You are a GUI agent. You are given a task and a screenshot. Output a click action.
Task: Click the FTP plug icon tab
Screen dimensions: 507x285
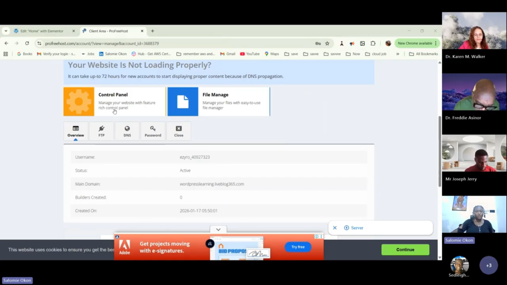101,131
